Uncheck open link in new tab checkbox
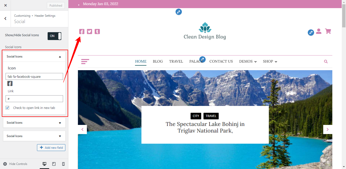346x169 pixels. click(x=8, y=108)
